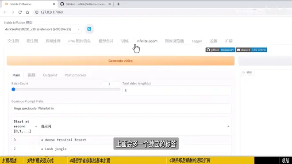
Task: Open the 扩展 tab
Action: pos(229,41)
